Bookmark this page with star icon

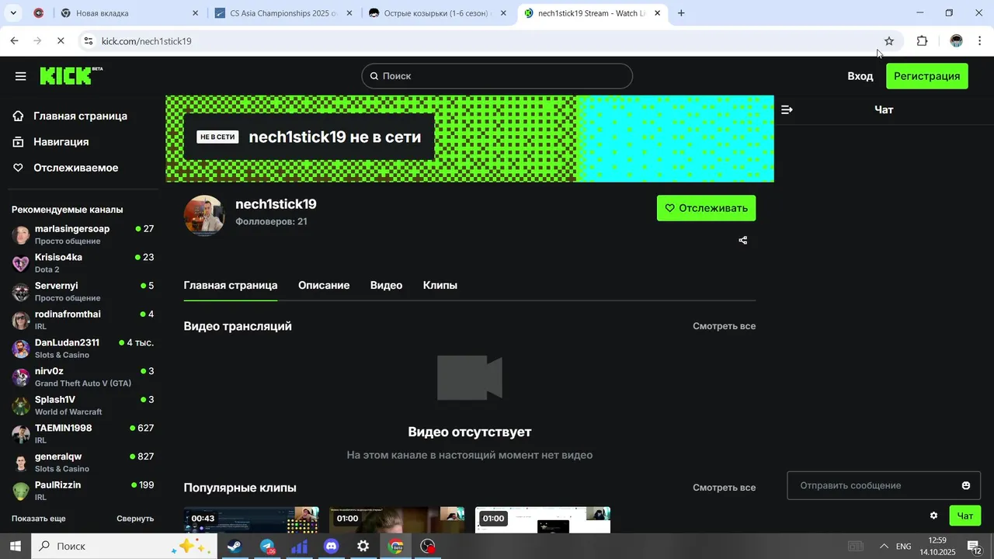click(x=889, y=41)
